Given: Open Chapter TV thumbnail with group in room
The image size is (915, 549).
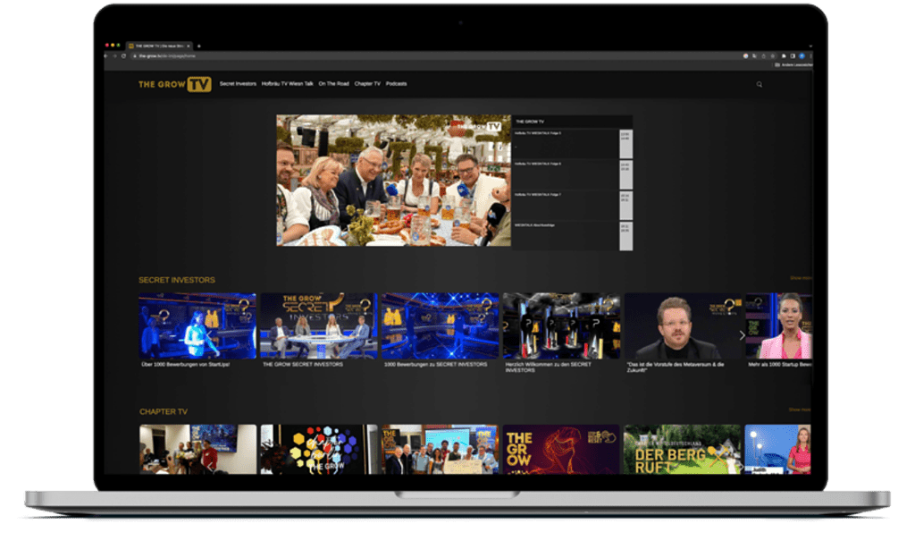Looking at the screenshot, I should (197, 449).
